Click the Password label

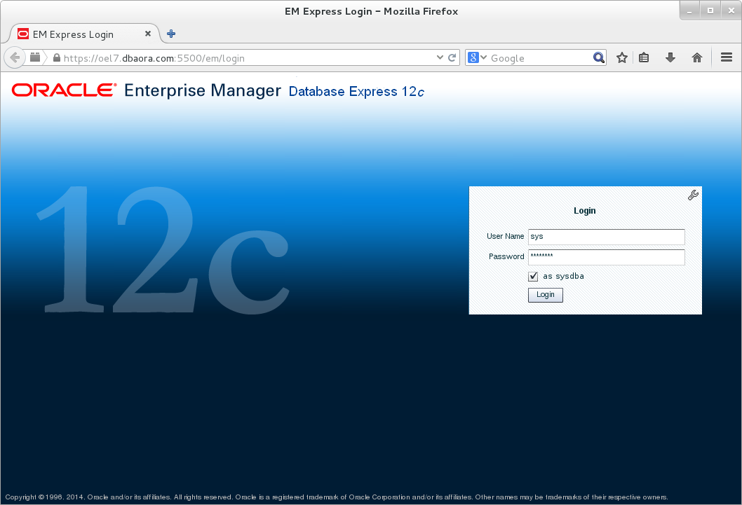tap(506, 256)
